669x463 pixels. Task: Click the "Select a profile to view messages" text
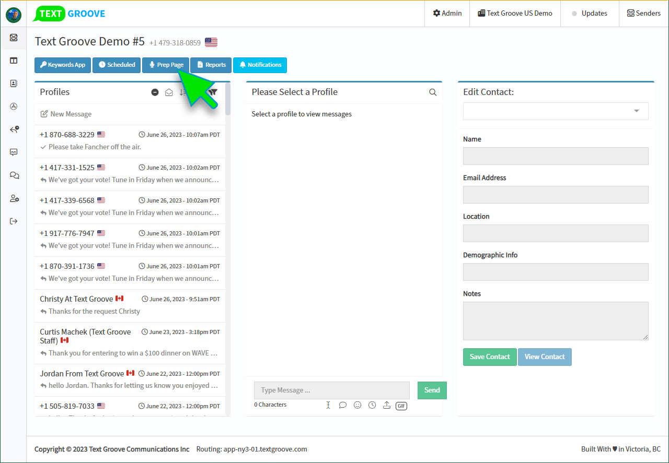click(x=302, y=114)
